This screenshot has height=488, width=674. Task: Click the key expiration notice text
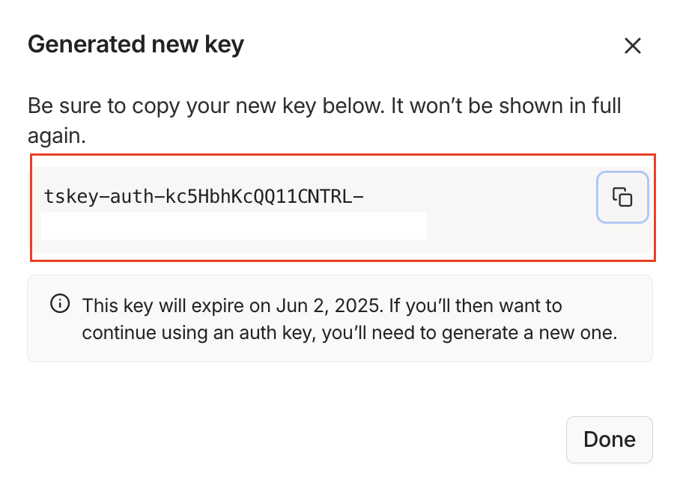tap(350, 319)
